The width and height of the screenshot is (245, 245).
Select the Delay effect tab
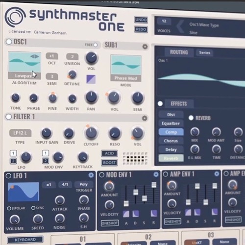click(171, 149)
